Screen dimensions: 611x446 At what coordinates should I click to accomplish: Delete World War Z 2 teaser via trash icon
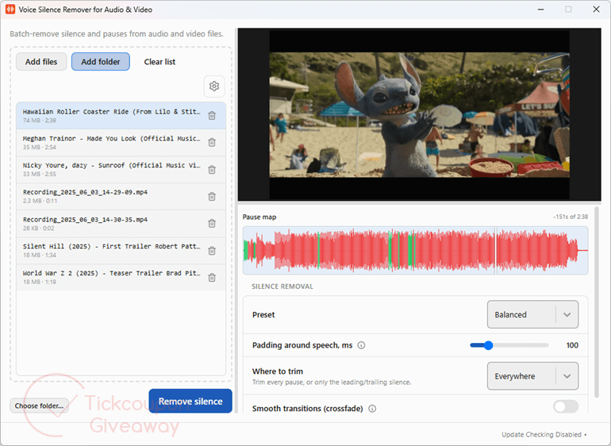tap(212, 278)
